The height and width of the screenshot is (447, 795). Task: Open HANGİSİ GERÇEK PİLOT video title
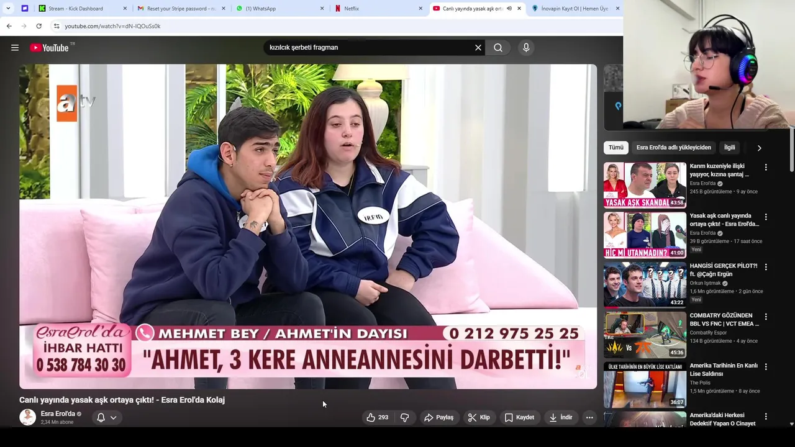(x=723, y=270)
